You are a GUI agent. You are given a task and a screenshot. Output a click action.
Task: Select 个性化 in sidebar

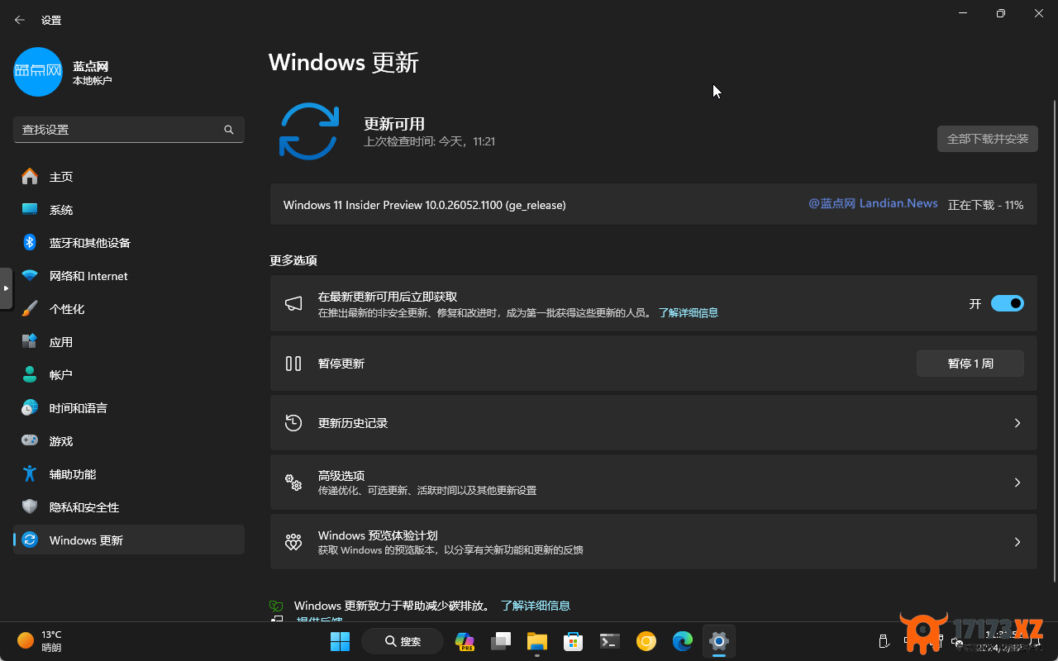click(129, 309)
